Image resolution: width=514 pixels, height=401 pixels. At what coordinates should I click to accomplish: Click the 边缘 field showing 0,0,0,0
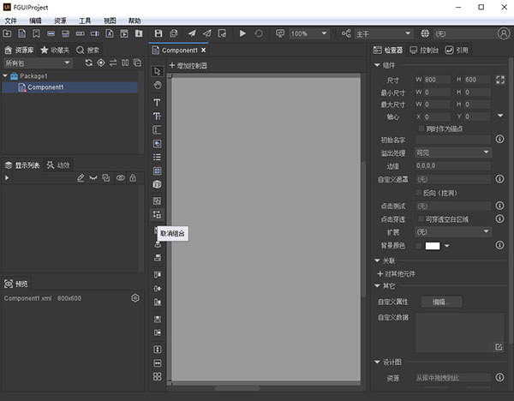pyautogui.click(x=453, y=166)
